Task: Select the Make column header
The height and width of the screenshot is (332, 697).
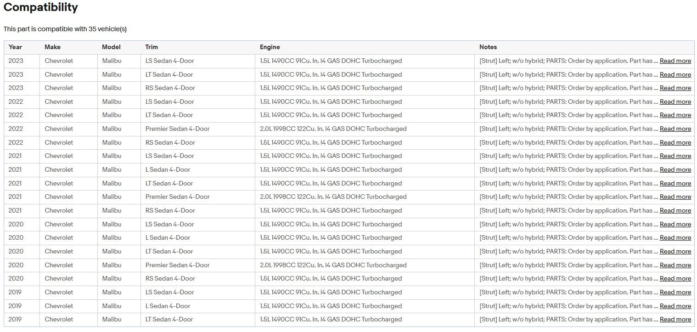Action: click(x=52, y=47)
